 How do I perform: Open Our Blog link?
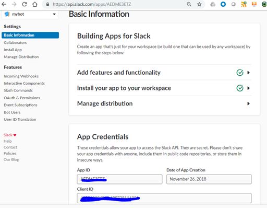(x=11, y=159)
